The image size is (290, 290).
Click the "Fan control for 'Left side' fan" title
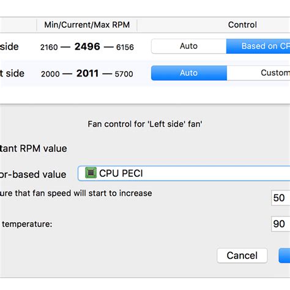[145, 124]
